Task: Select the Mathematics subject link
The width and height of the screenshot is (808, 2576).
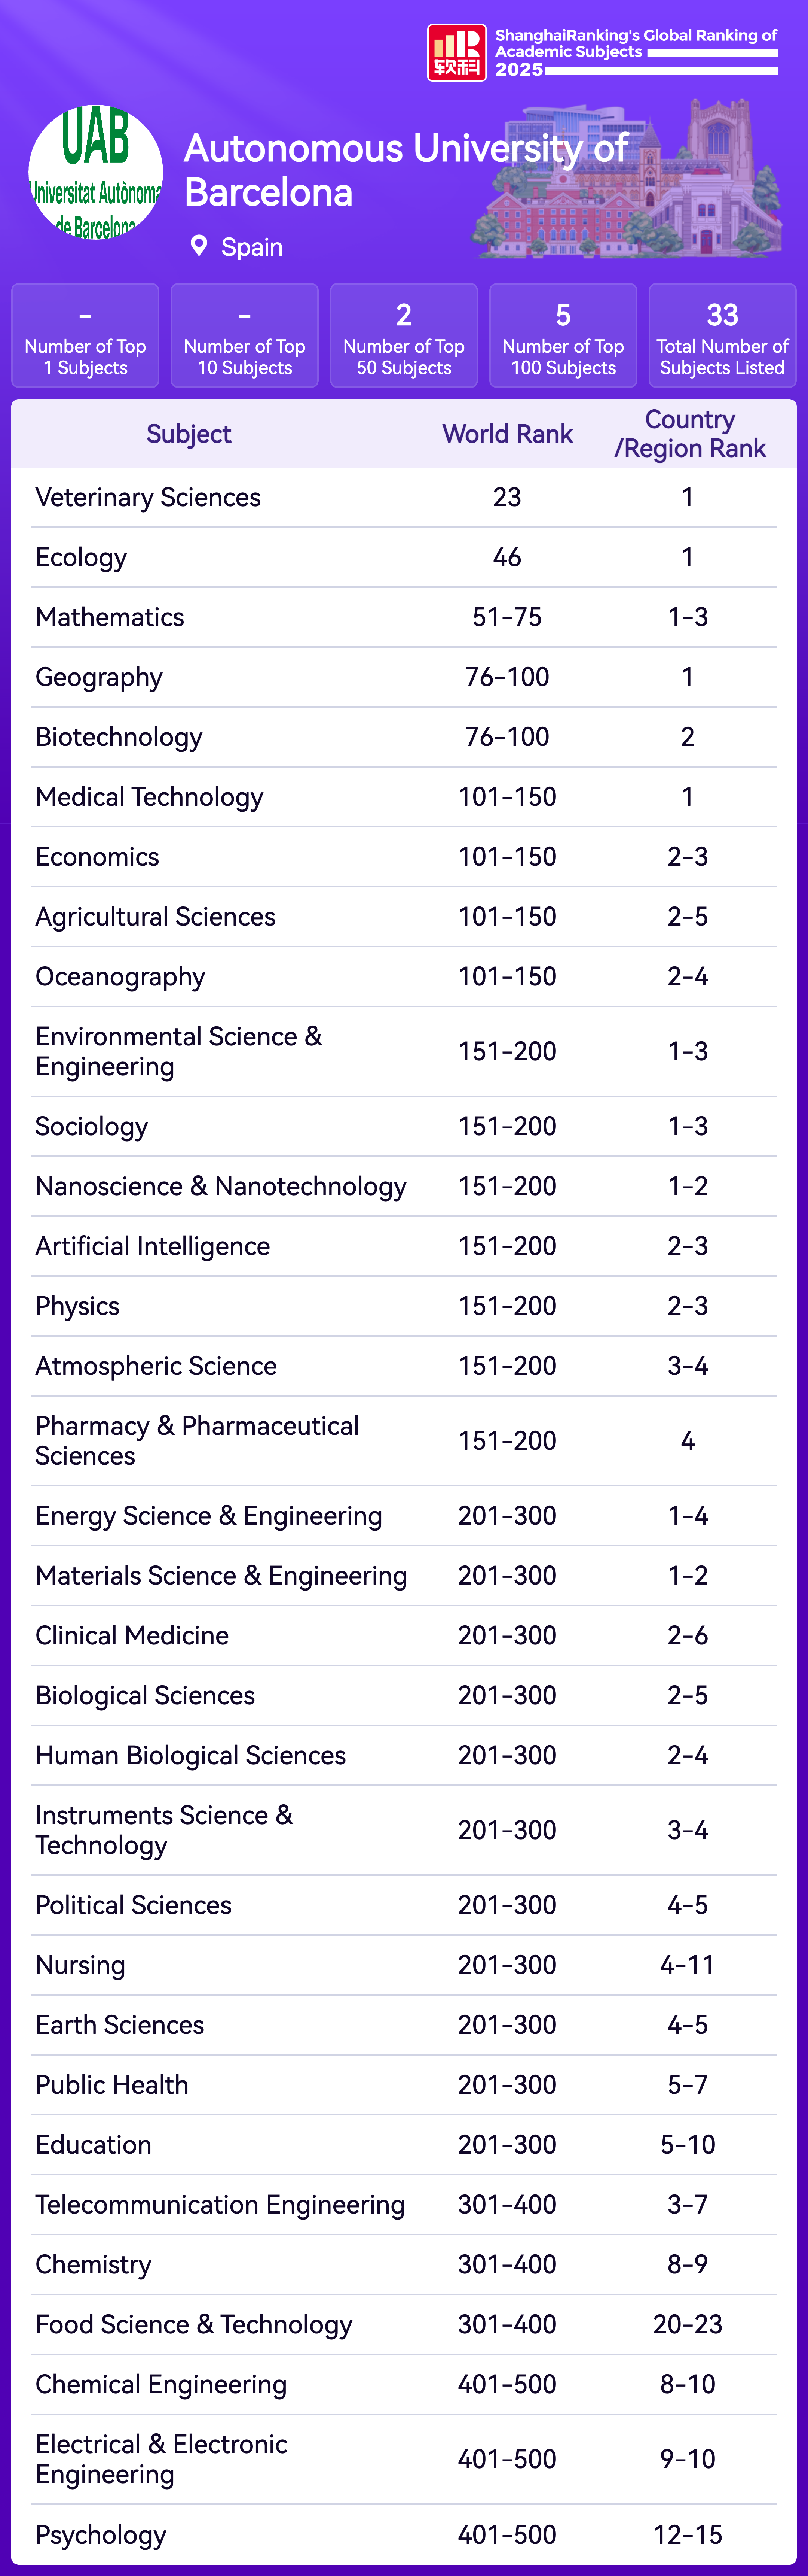Action: 110,617
